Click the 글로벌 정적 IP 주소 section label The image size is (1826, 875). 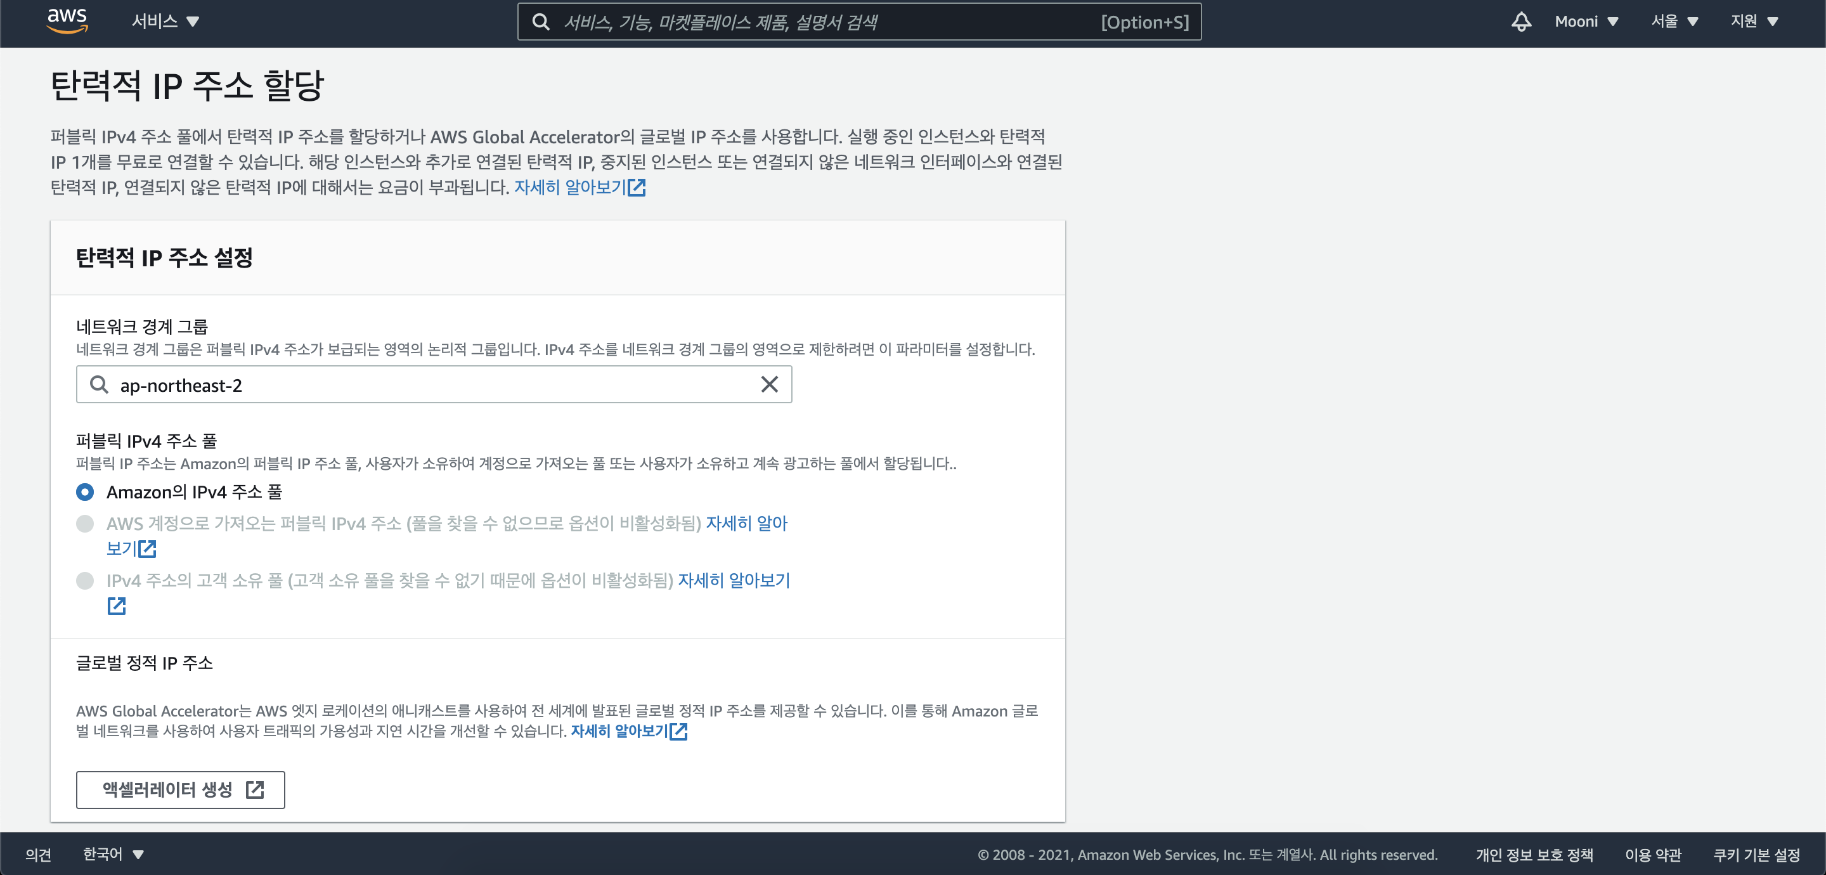pos(145,663)
